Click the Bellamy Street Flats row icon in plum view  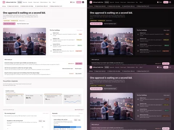pyautogui.click(x=138, y=116)
